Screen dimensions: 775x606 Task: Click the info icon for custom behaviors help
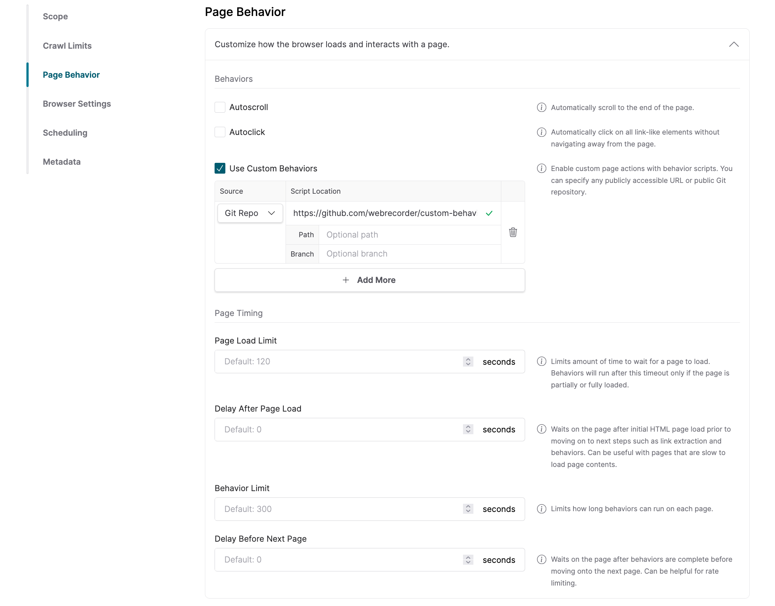(541, 168)
